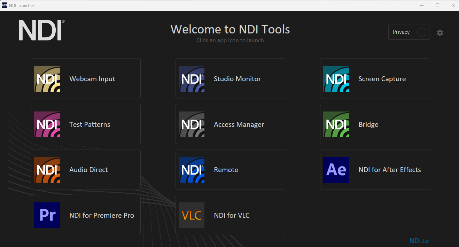Click the blue Remote app icon
The width and height of the screenshot is (459, 247).
[192, 170]
